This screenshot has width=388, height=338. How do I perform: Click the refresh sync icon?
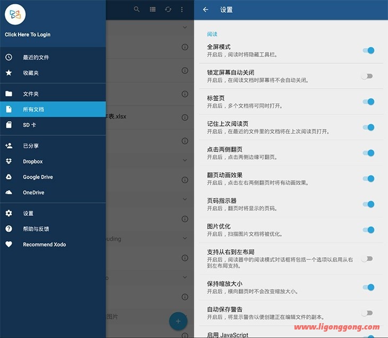click(x=168, y=10)
